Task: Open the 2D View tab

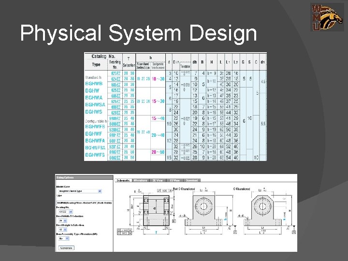Action: click(x=174, y=180)
